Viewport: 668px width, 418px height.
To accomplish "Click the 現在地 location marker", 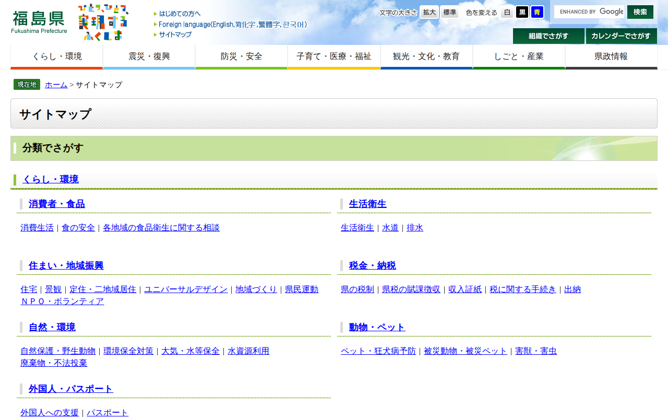I will pyautogui.click(x=27, y=84).
